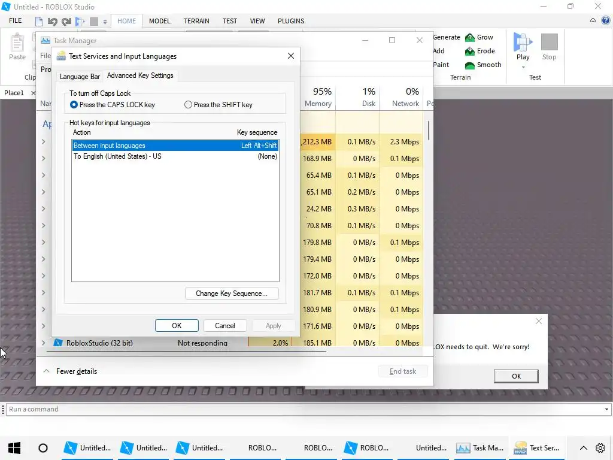The image size is (613, 460).
Task: Open the command bar history dropdown
Action: [606, 409]
